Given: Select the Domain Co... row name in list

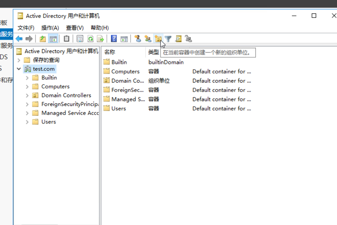Looking at the screenshot, I should click(x=128, y=81).
